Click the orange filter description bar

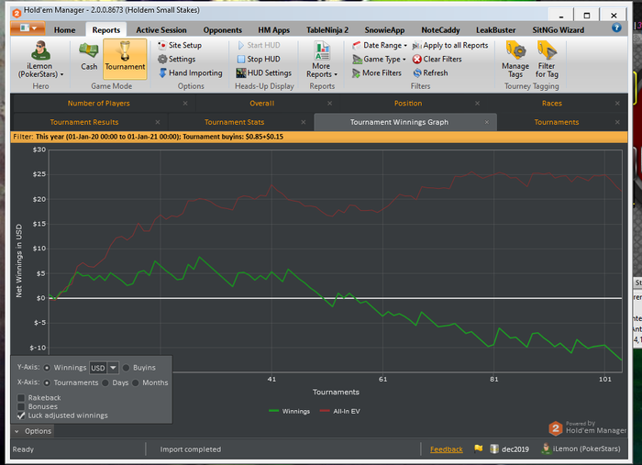(x=319, y=137)
